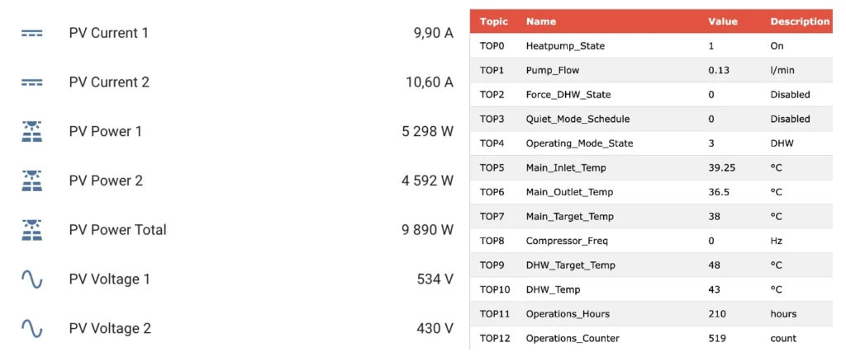Click the DC icon beside PV Current 1
The height and width of the screenshot is (352, 846).
pyautogui.click(x=31, y=33)
